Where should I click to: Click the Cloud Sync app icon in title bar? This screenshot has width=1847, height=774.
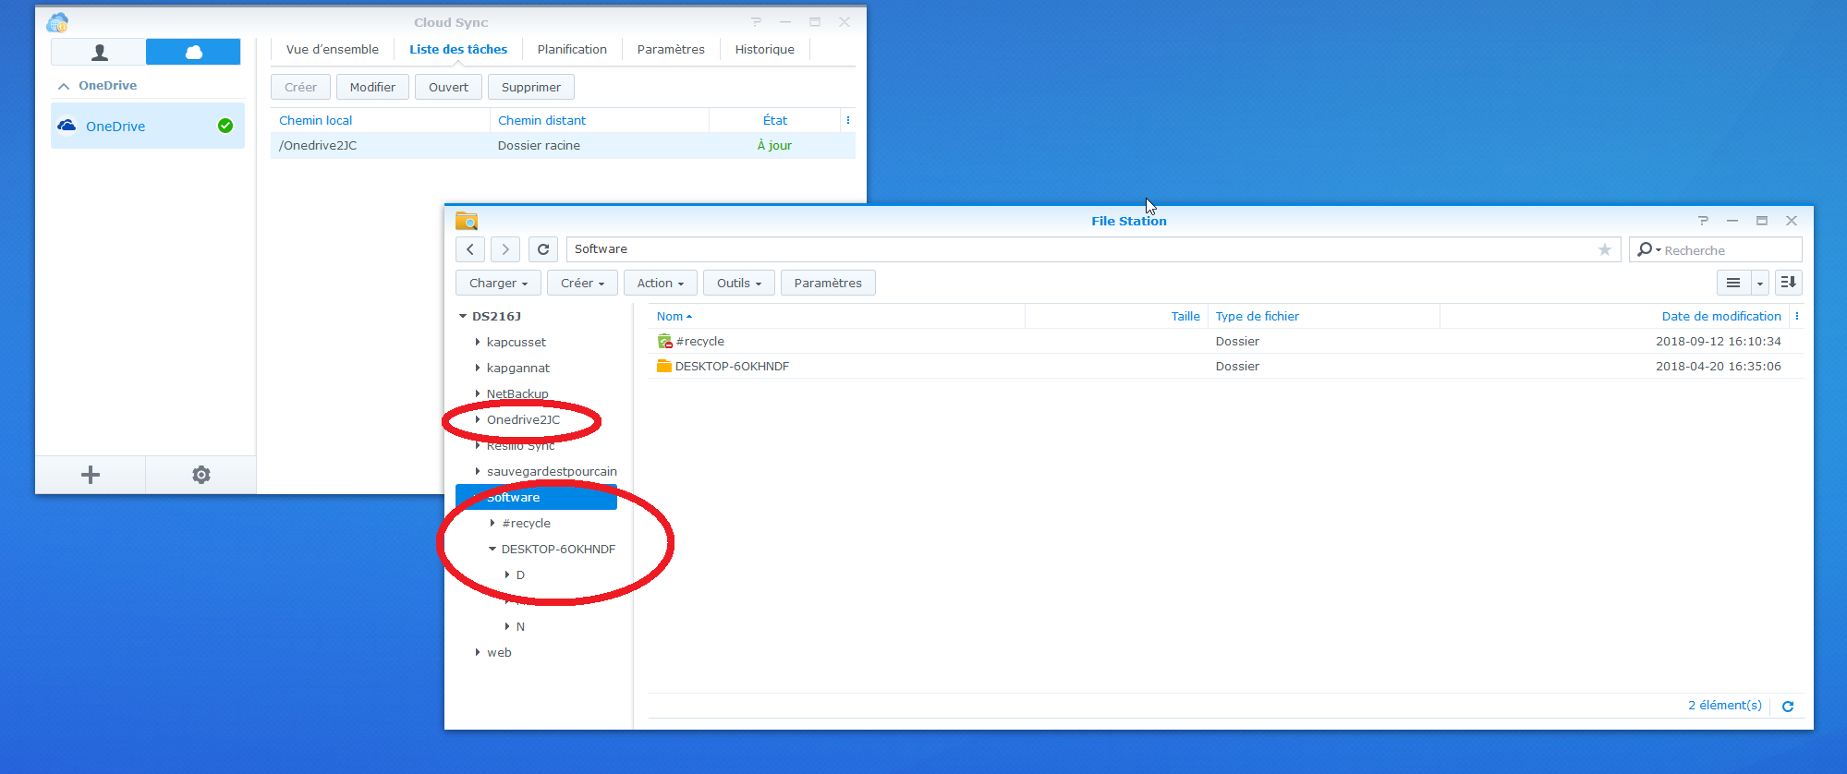(57, 22)
